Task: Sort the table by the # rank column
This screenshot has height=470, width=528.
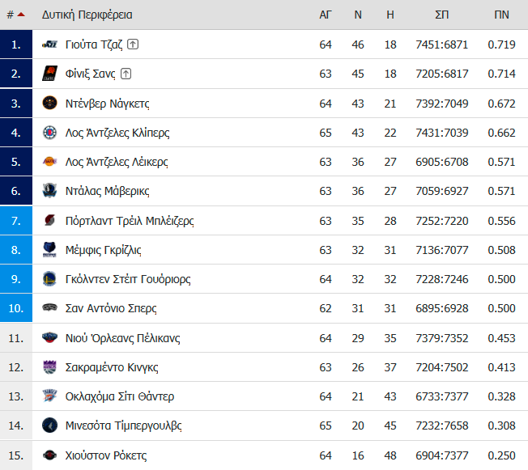Action: coord(16,15)
